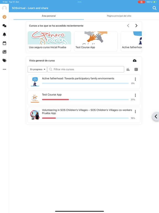Screen dimensions: 159x213
Task: Open notifications bell icon
Action: pyautogui.click(x=4, y=34)
